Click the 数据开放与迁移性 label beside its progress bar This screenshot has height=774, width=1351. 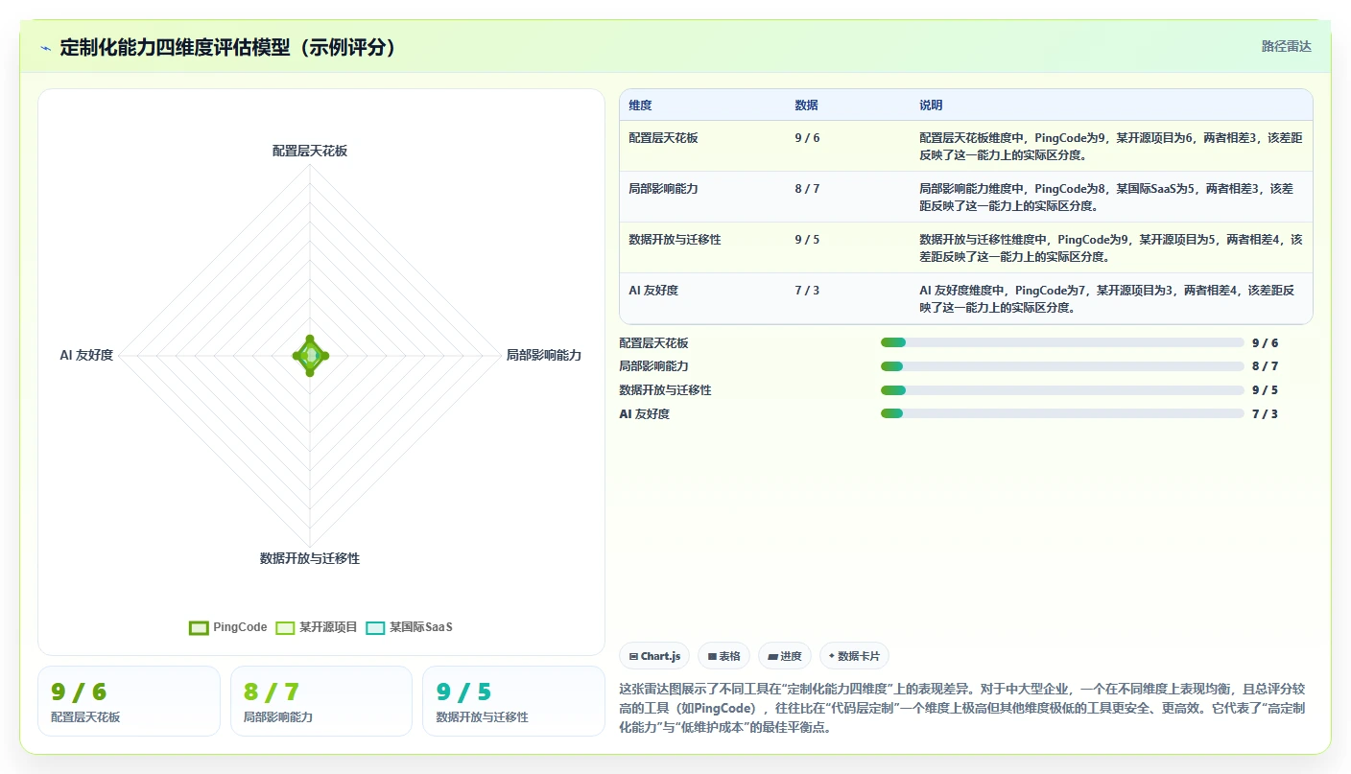(666, 390)
